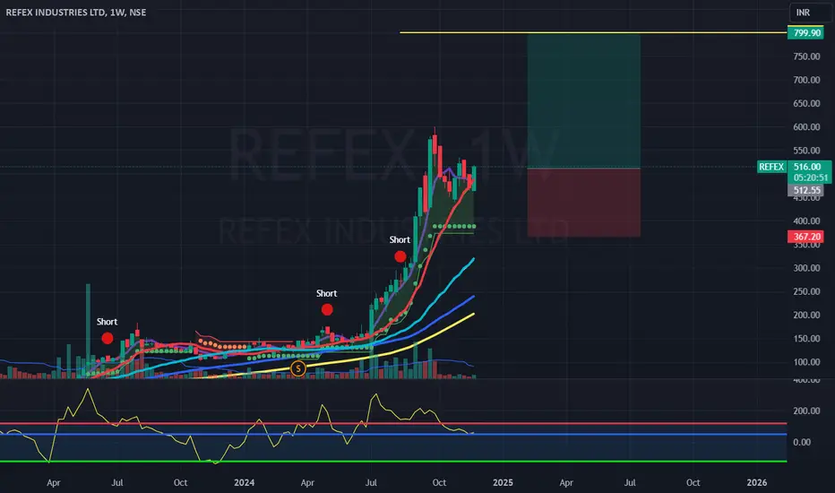Click the REFEX INDUSTRIES LTD chart title
The image size is (835, 493).
(x=76, y=13)
